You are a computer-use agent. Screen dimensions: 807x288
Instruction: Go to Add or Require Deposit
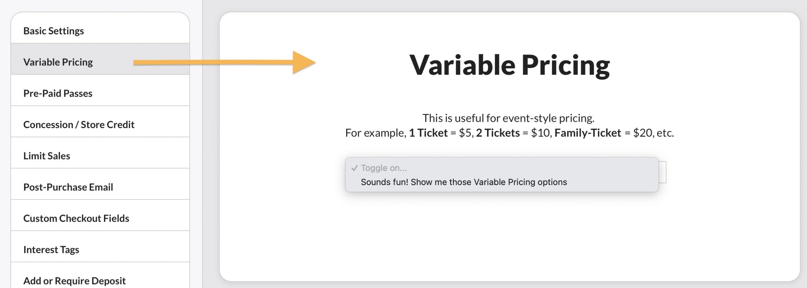[x=74, y=280]
